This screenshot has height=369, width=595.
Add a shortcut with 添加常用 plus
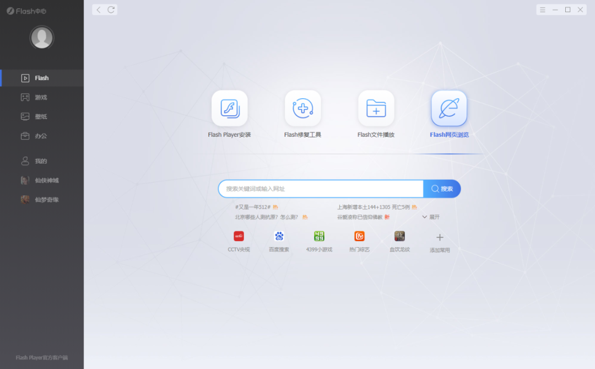click(440, 238)
